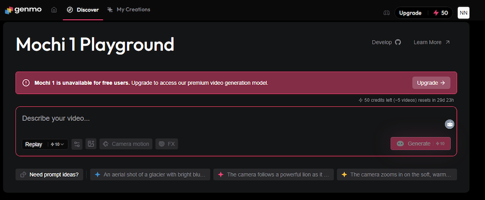Open Camera motion options
Screen dimensions: 485x200
126,144
